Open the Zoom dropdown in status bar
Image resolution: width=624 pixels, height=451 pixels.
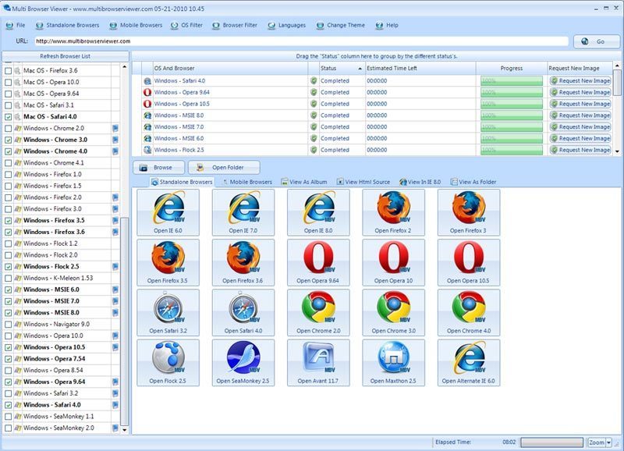tap(609, 442)
